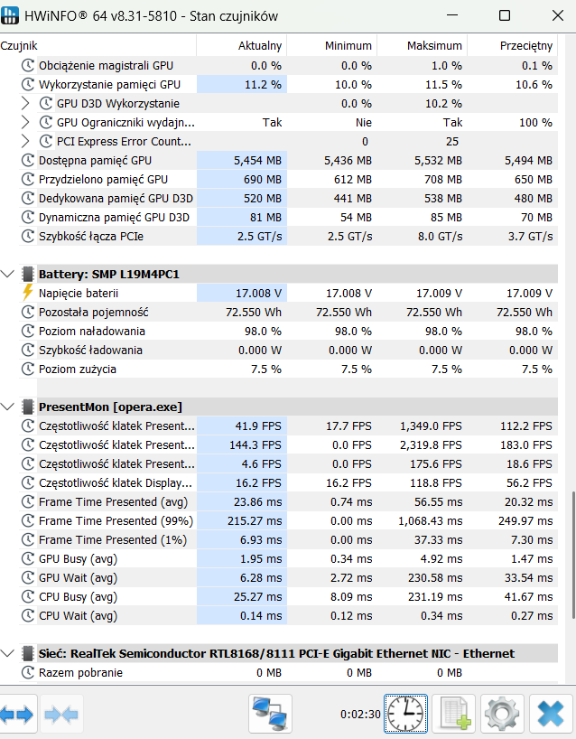Click the clock reset timer icon
Image resolution: width=576 pixels, height=739 pixels.
tap(405, 714)
